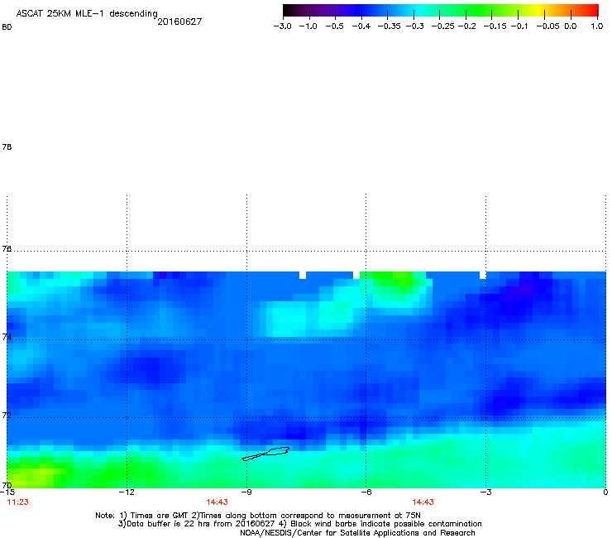Click the color bar value -0.15

click(x=495, y=26)
